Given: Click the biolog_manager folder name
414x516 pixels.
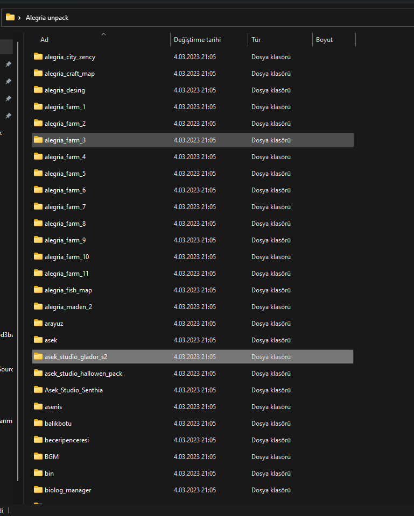Looking at the screenshot, I should [x=68, y=490].
